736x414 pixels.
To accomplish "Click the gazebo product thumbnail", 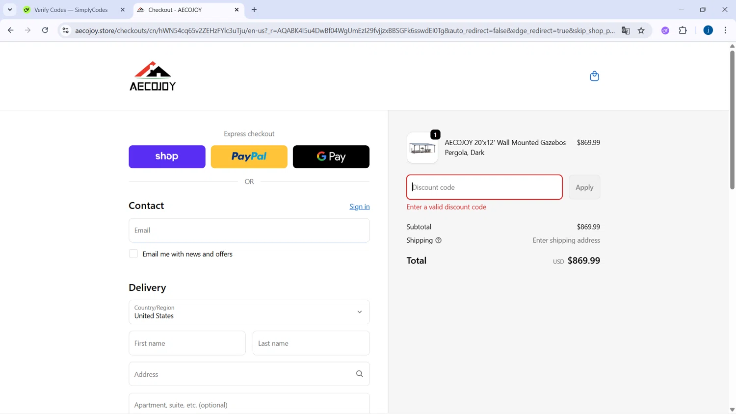I will click(x=422, y=148).
